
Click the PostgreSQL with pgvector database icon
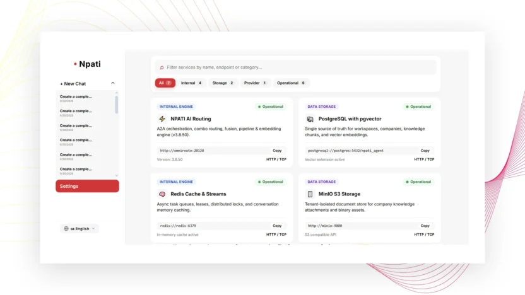tap(310, 119)
